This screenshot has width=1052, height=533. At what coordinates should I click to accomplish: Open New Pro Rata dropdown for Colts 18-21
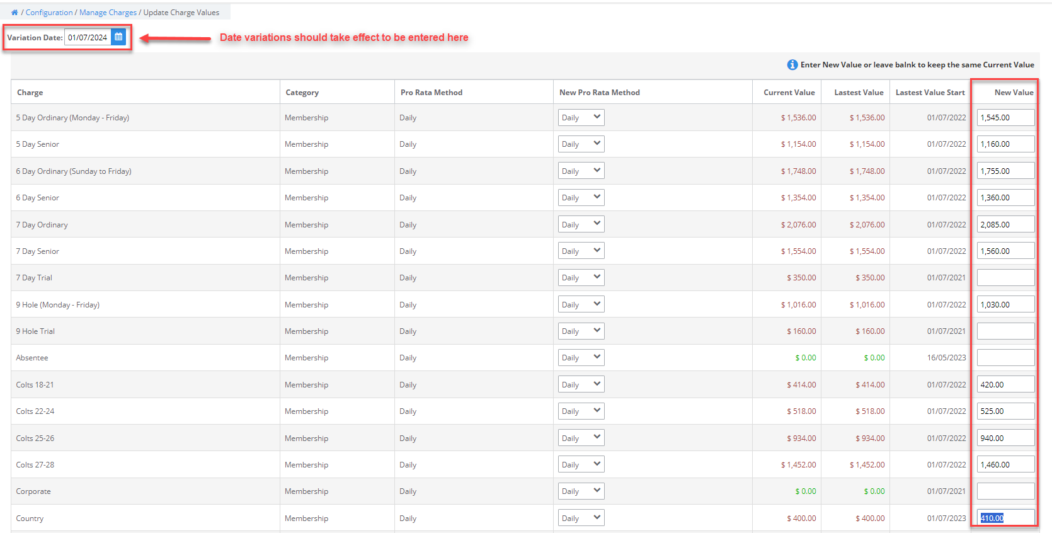click(x=581, y=384)
